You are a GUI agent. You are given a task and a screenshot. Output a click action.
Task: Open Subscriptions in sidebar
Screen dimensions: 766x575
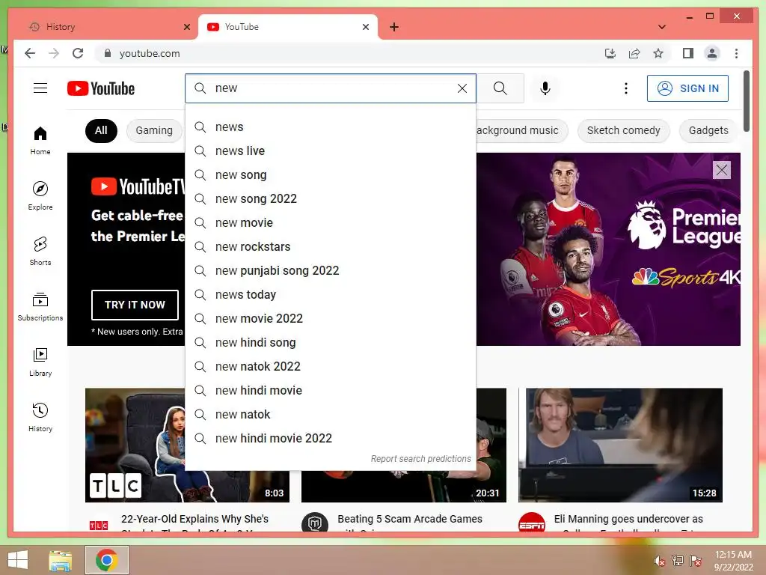(x=40, y=306)
